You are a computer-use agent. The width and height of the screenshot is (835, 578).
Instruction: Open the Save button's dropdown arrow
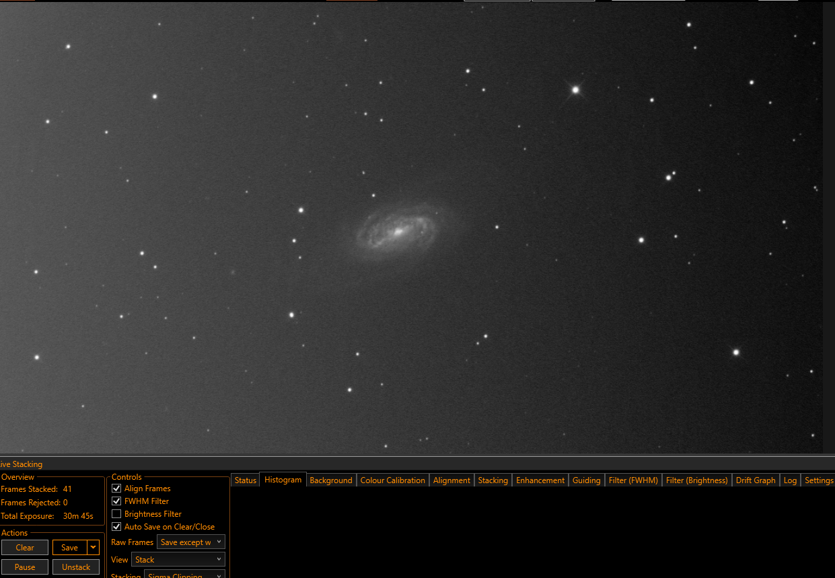coord(94,548)
